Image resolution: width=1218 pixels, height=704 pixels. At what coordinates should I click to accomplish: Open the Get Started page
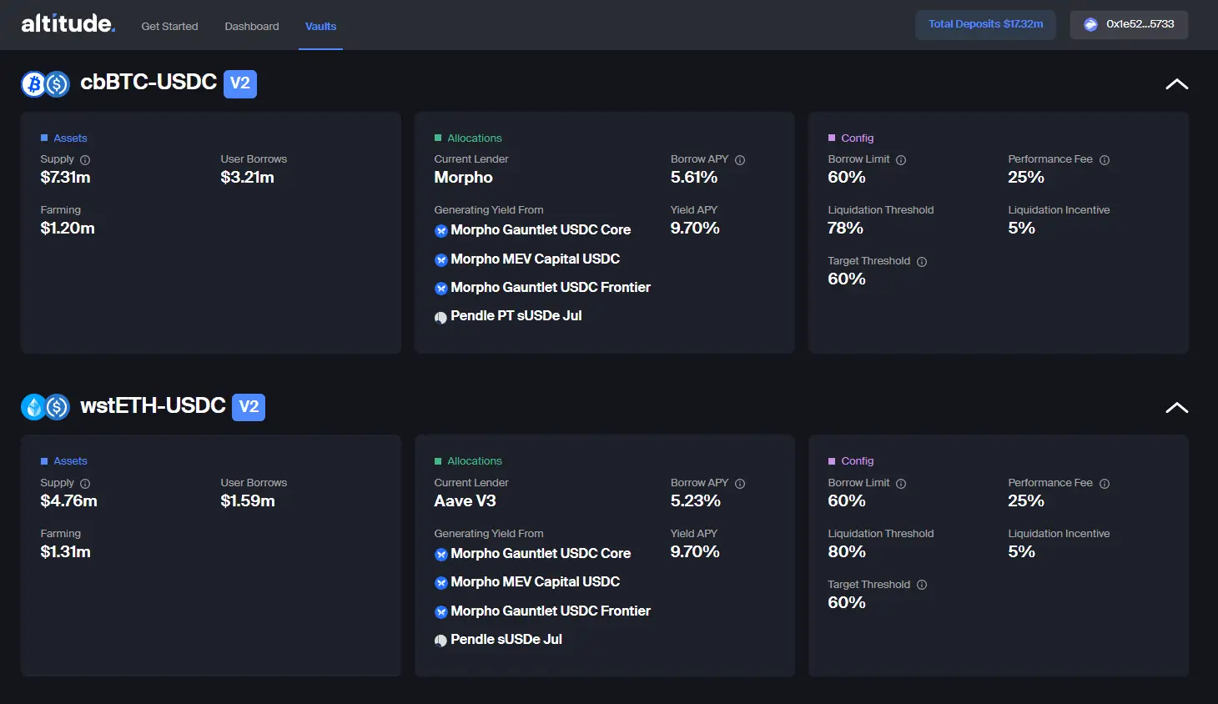(x=169, y=26)
